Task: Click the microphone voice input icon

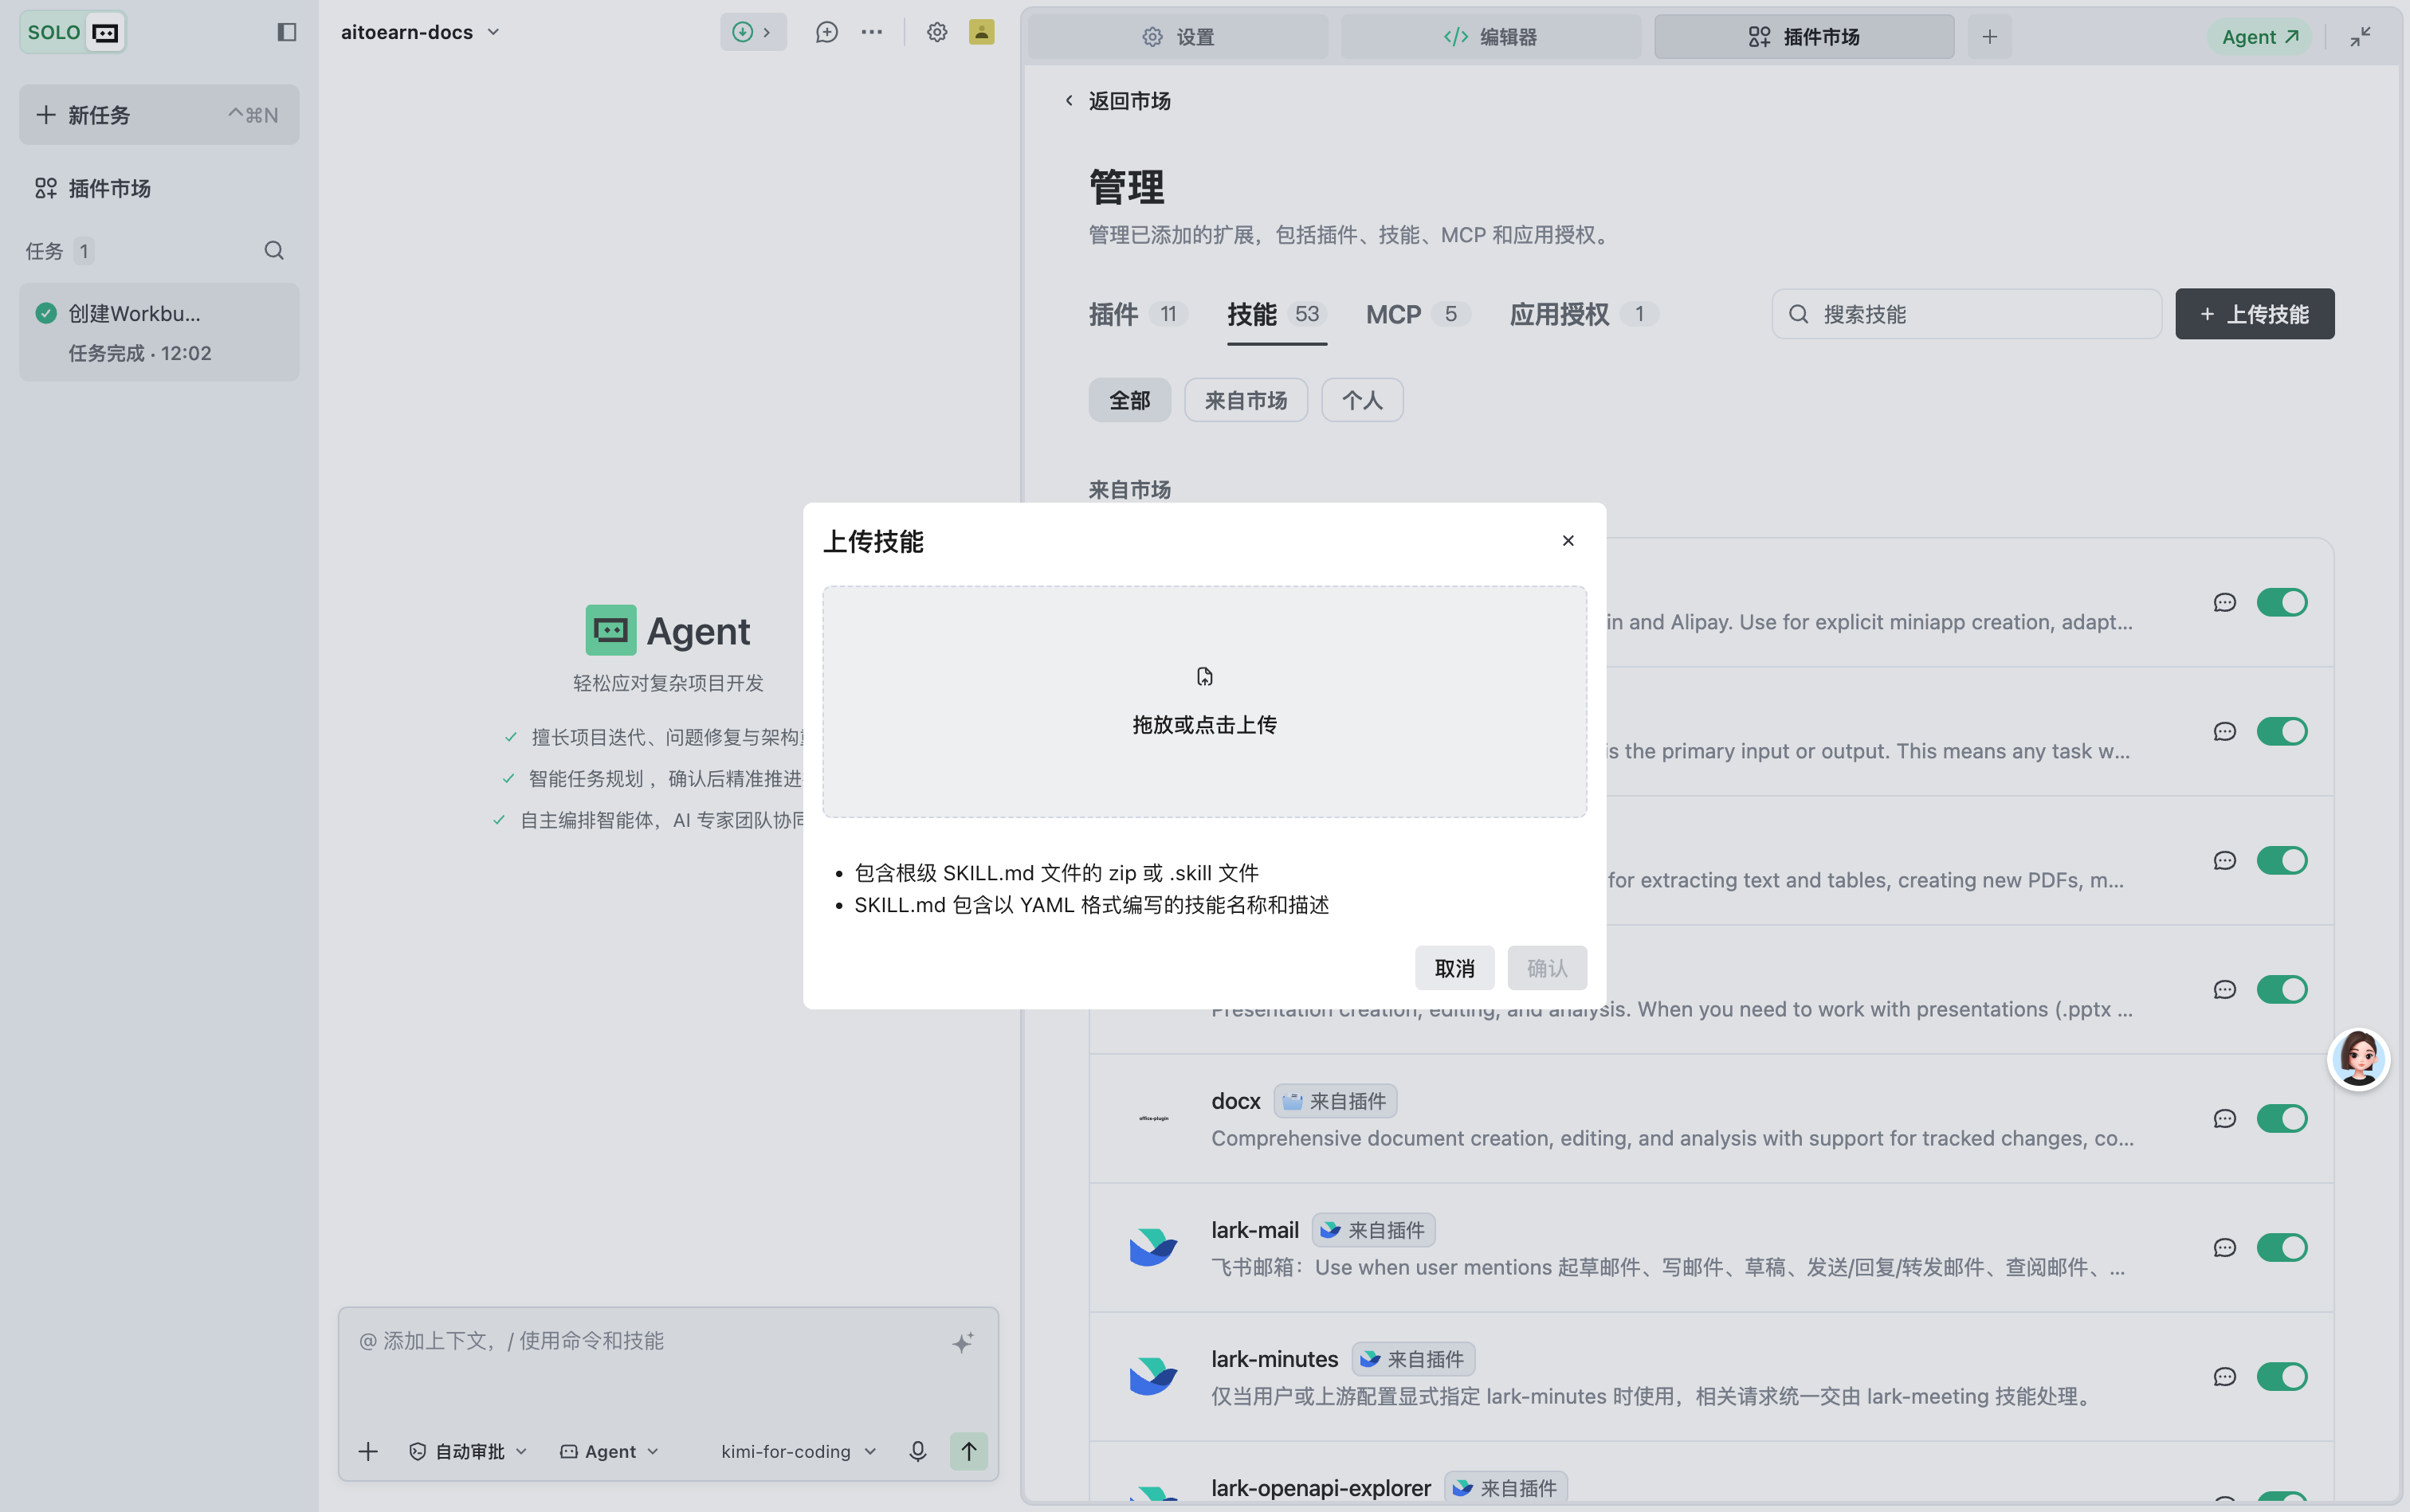Action: point(917,1451)
